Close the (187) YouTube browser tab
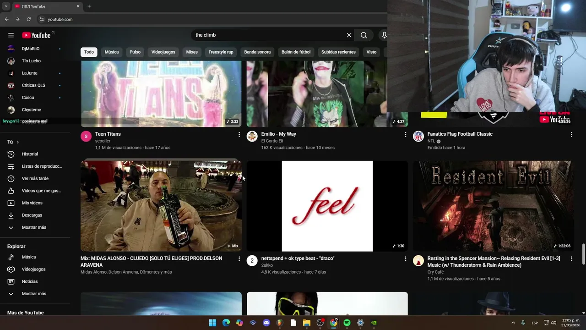586x330 pixels. 78,6
